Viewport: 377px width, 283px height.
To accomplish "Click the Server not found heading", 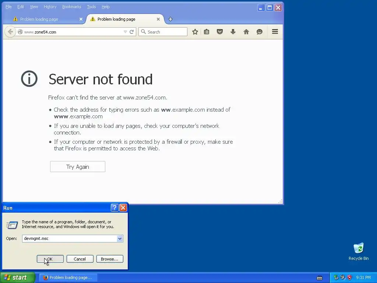I will pyautogui.click(x=101, y=79).
